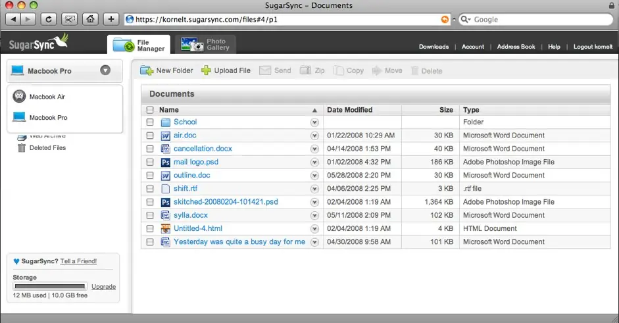619x323 pixels.
Task: Open the Yesterday was quite a busy day document
Action: [x=239, y=241]
